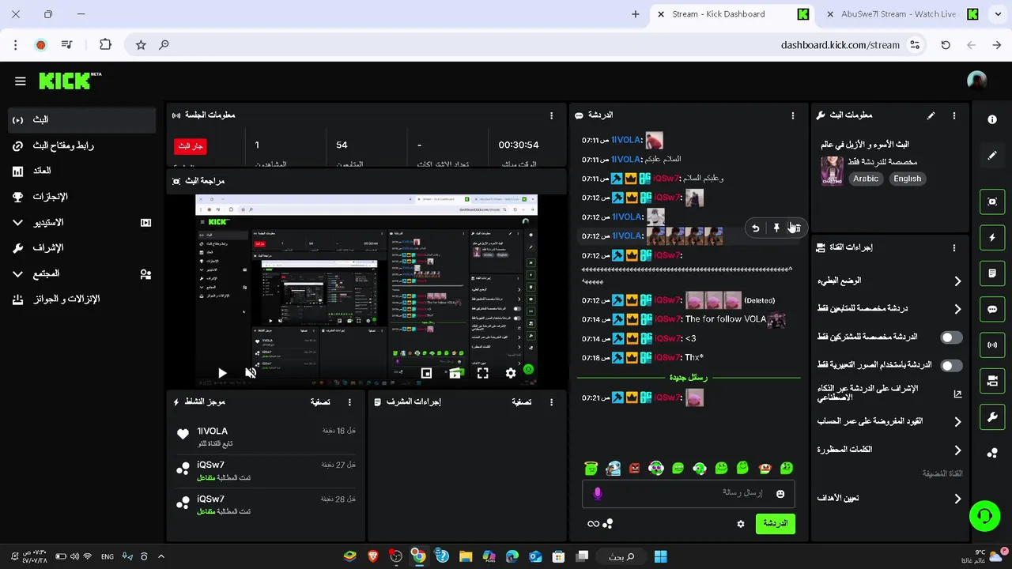
Task: Open the hamburger menu beside KICK logo
Action: tap(21, 81)
